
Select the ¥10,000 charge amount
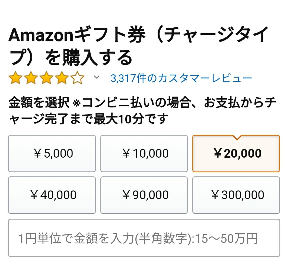tap(144, 153)
